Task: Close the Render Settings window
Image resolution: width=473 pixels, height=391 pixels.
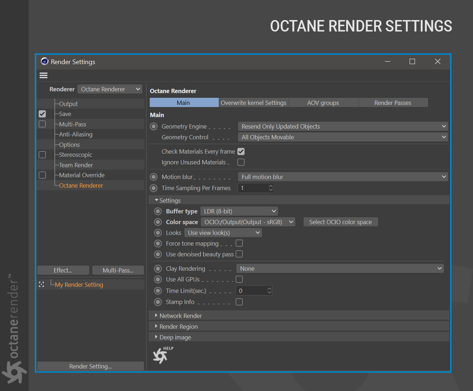Action: pos(438,62)
